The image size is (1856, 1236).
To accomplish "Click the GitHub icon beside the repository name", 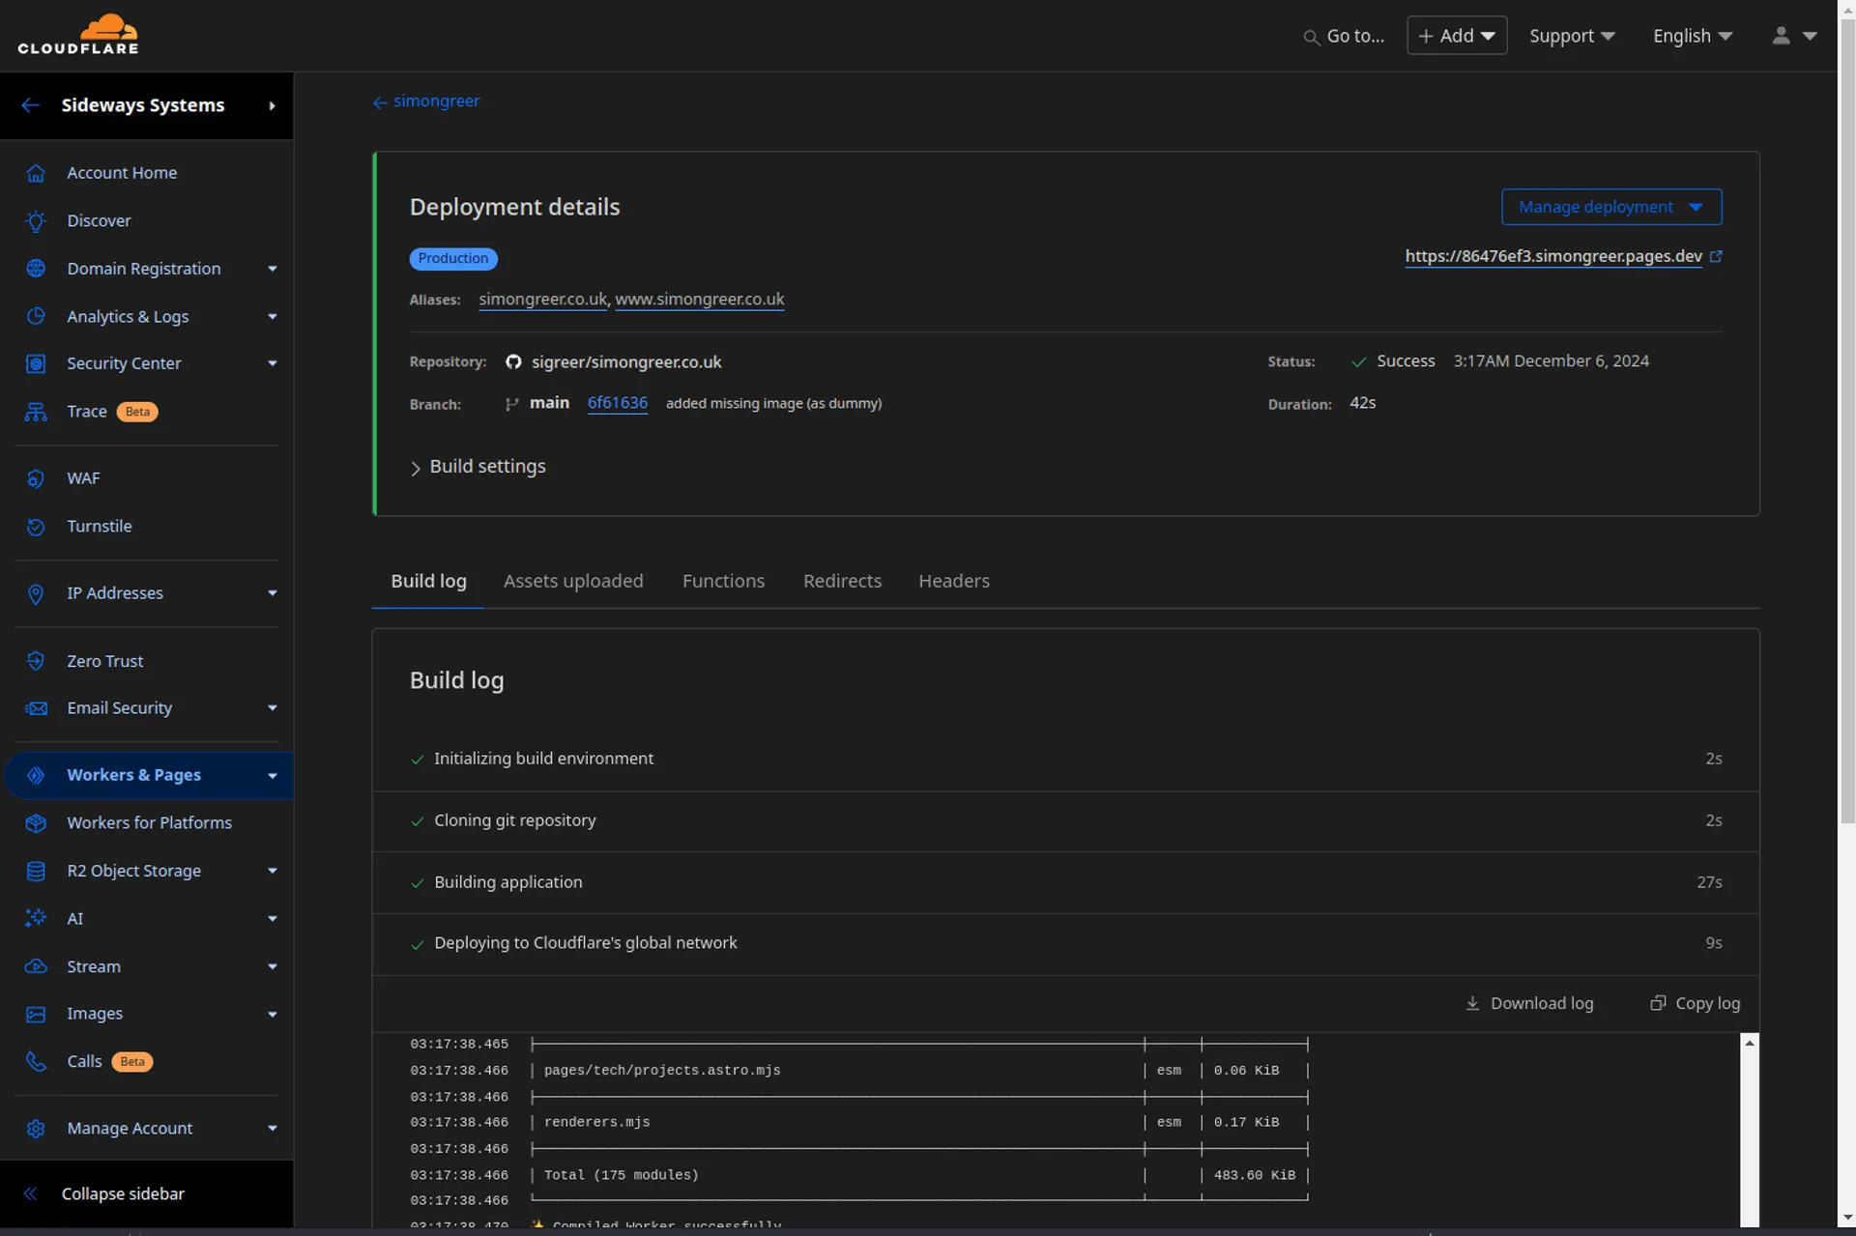I will [513, 361].
